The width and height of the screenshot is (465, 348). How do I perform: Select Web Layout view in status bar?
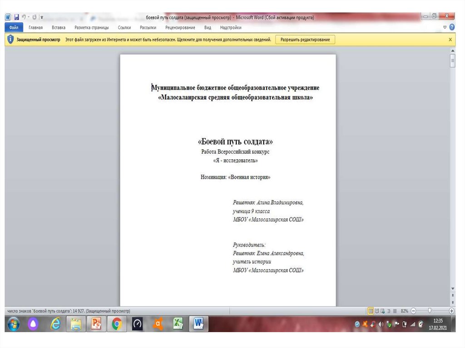[x=382, y=311]
